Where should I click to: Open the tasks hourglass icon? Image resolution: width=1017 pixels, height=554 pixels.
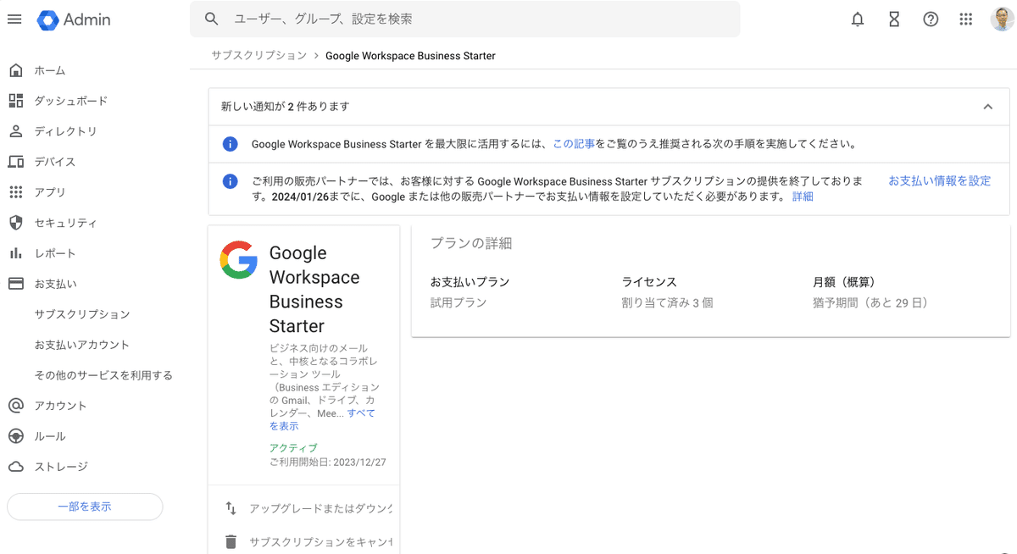click(894, 19)
